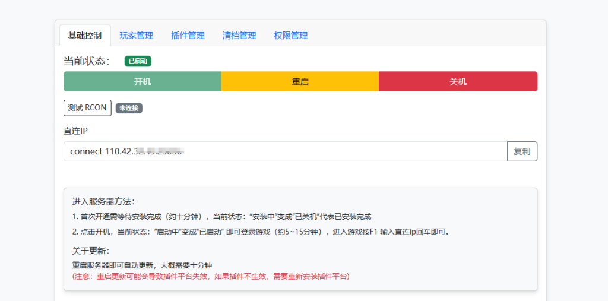Viewport: 608px width, 301px height.
Task: Open the 权限管理 tab
Action: (x=291, y=36)
